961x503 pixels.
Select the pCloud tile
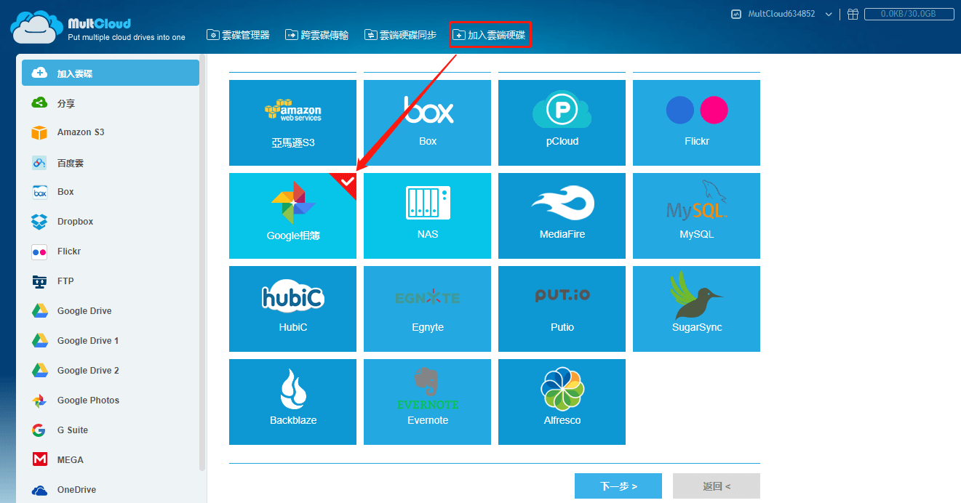[562, 123]
